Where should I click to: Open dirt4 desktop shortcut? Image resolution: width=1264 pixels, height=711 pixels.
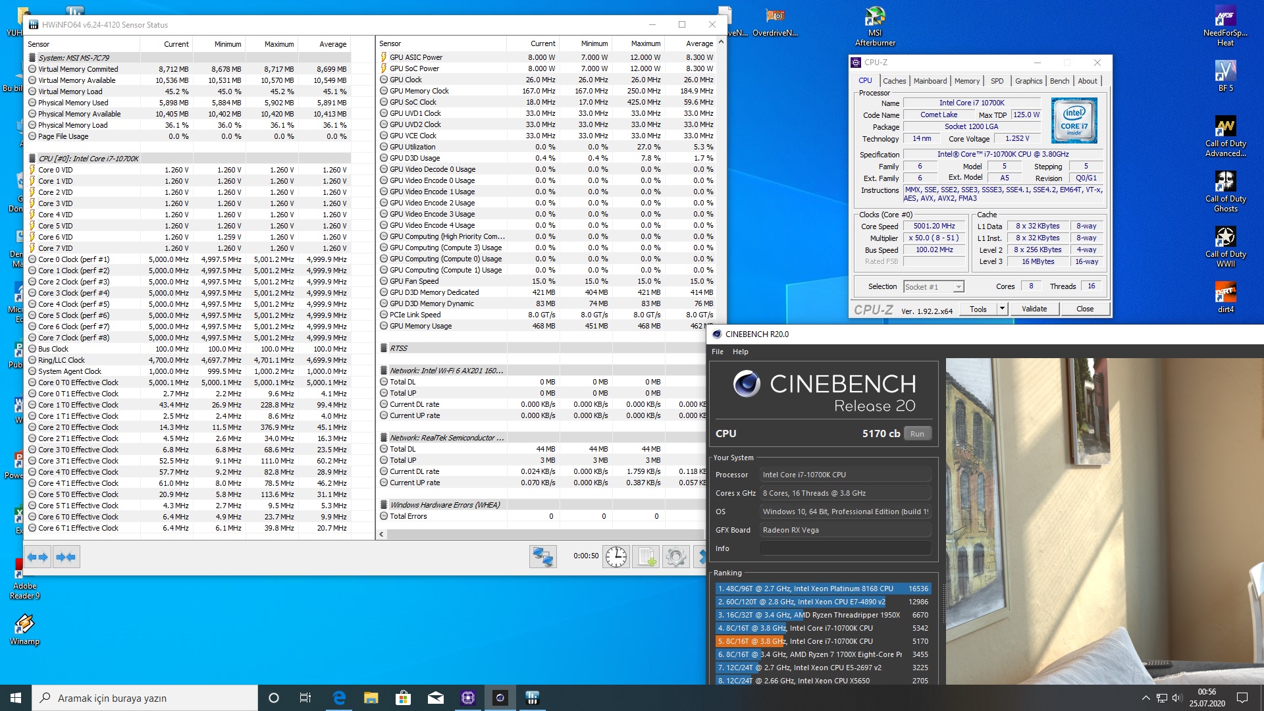tap(1225, 297)
